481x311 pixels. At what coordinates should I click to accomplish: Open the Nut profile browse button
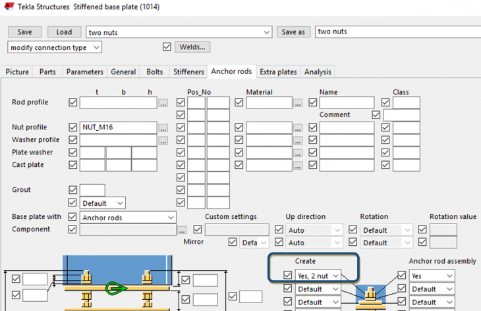(x=163, y=128)
